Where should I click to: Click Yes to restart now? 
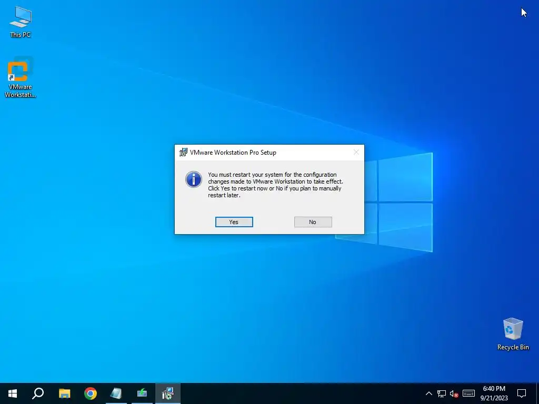pos(234,222)
